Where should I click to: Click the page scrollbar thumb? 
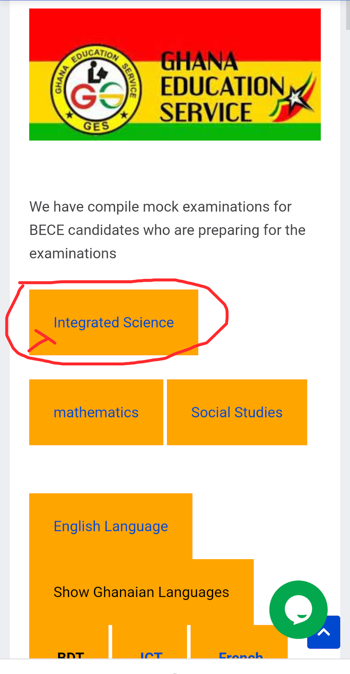click(x=348, y=15)
